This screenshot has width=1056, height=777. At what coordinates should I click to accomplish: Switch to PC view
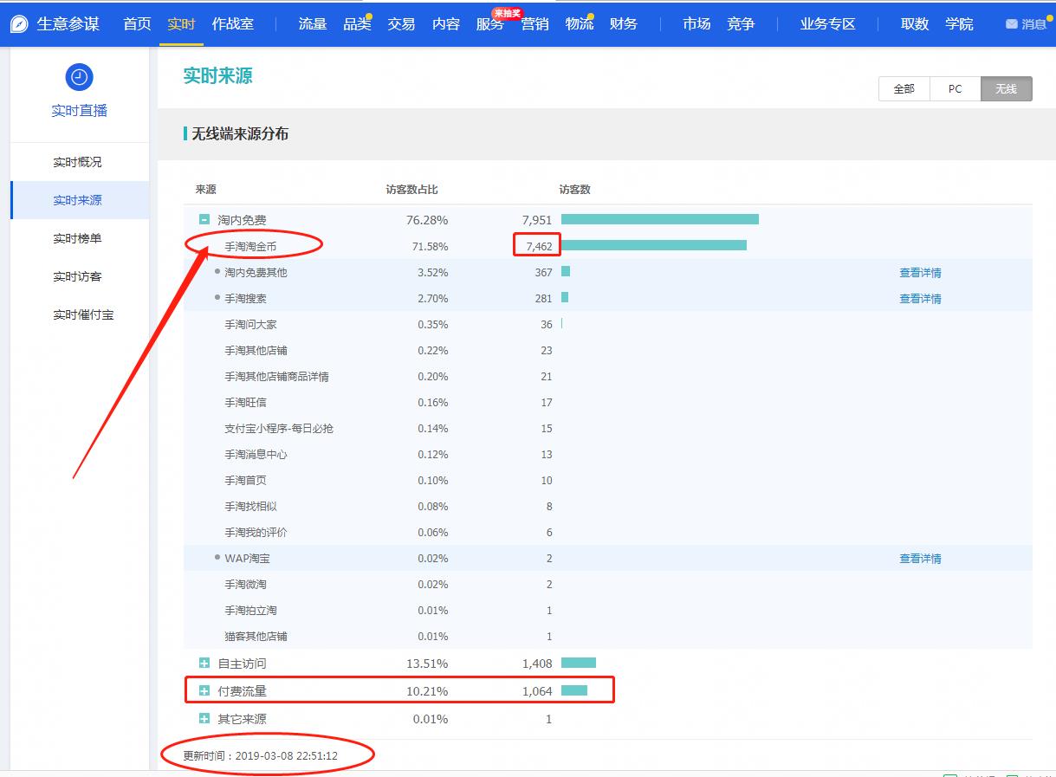pos(955,88)
